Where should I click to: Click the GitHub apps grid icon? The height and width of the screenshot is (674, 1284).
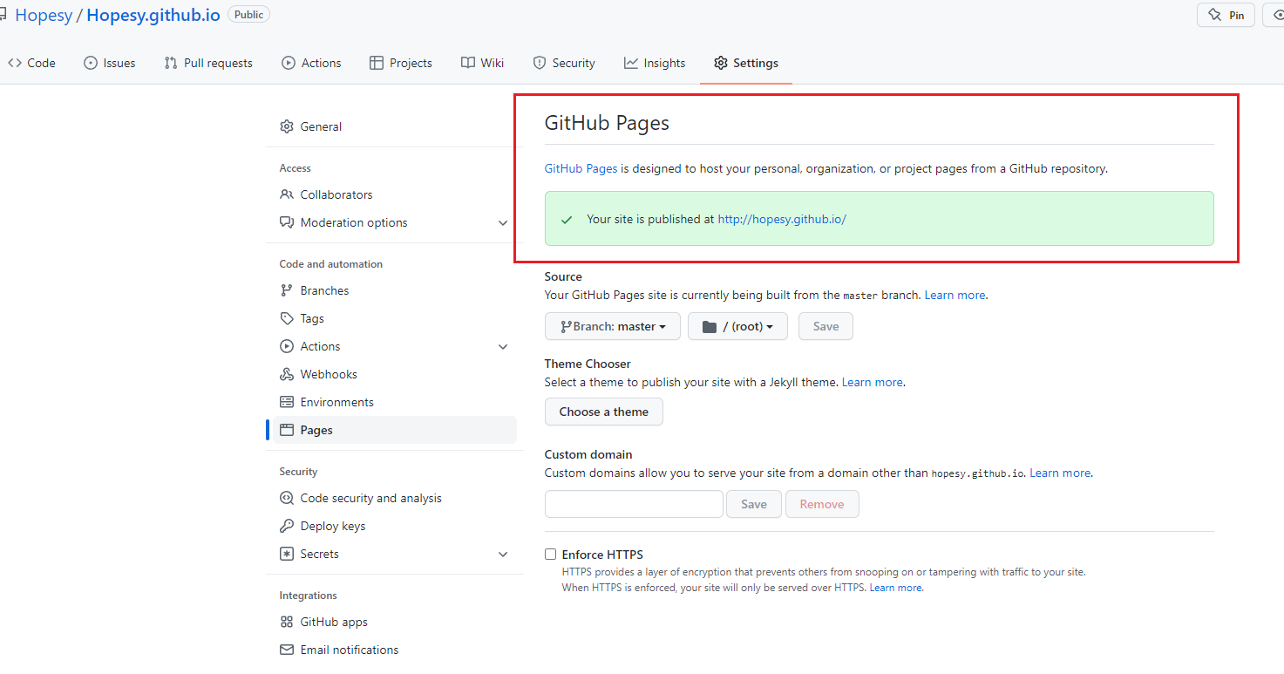(x=287, y=622)
